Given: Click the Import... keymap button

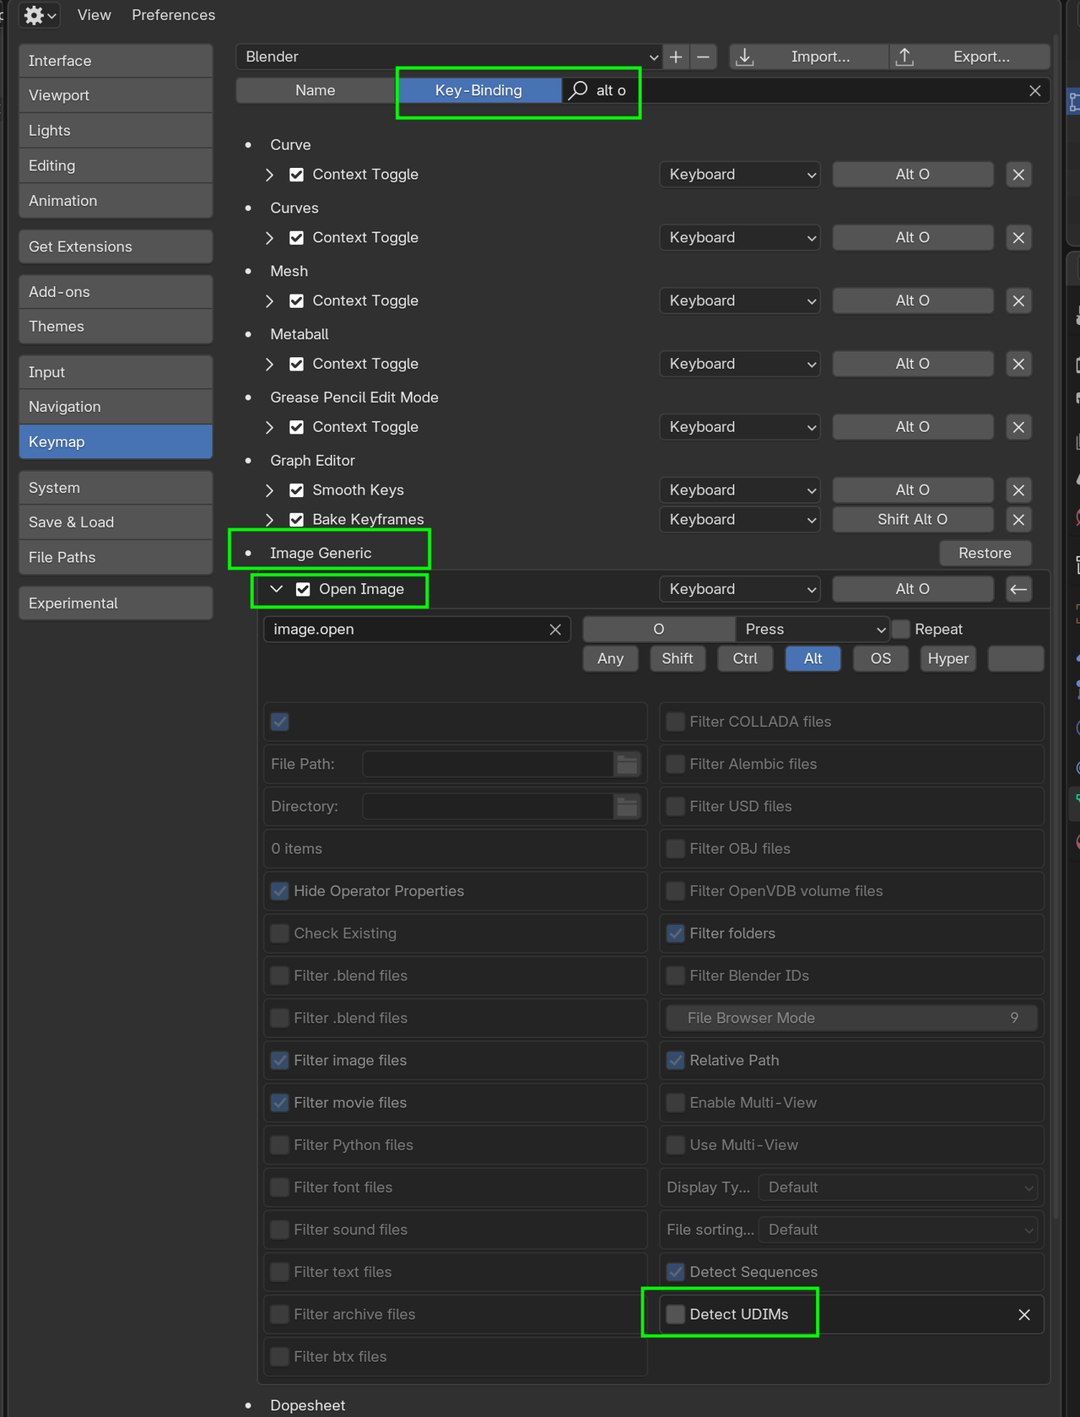Looking at the screenshot, I should coord(808,57).
